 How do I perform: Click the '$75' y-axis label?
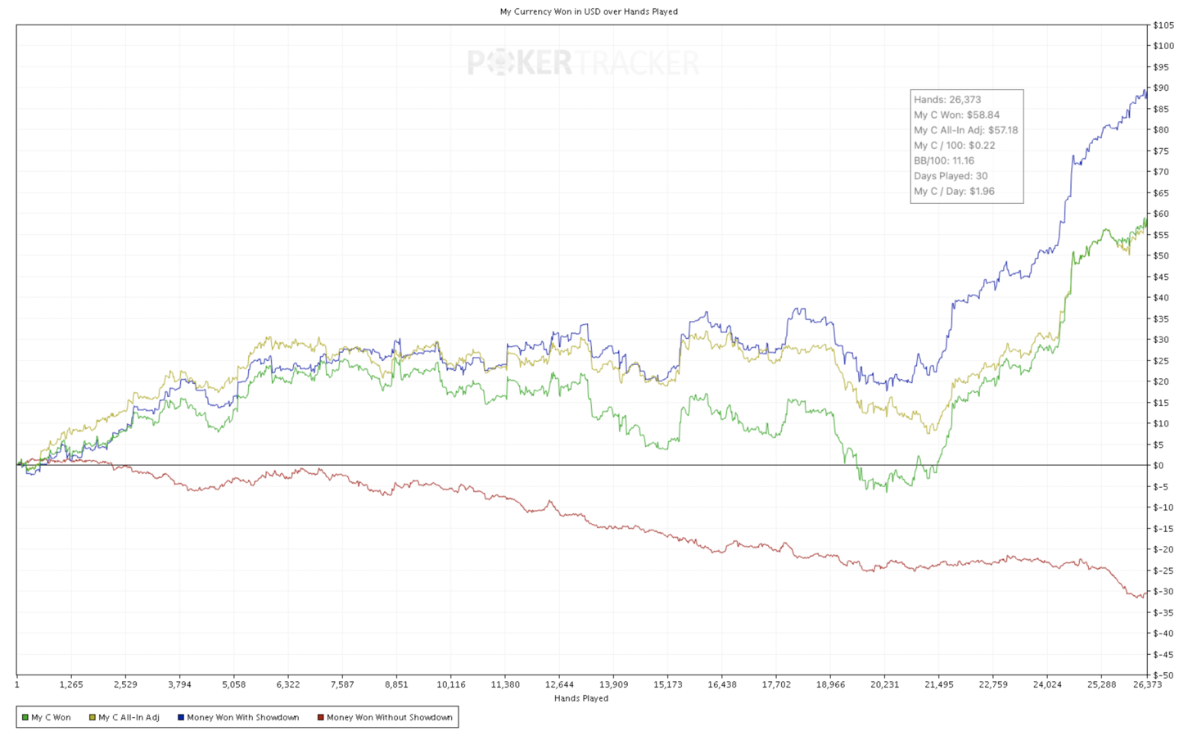coord(1161,151)
